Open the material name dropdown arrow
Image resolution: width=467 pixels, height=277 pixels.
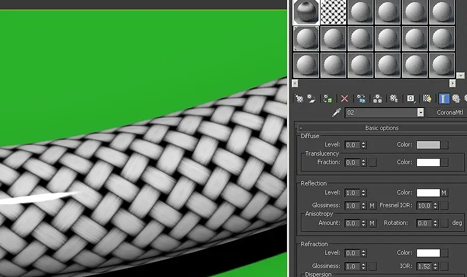point(421,112)
